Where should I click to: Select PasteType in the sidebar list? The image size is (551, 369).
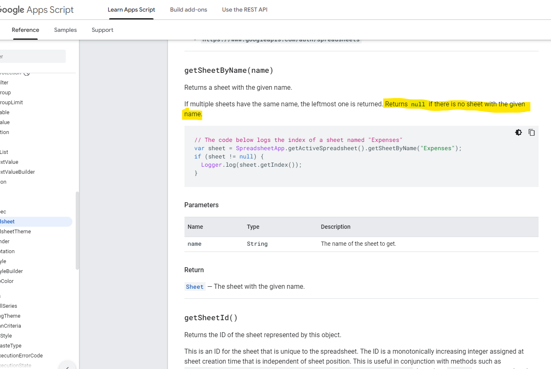pos(11,345)
